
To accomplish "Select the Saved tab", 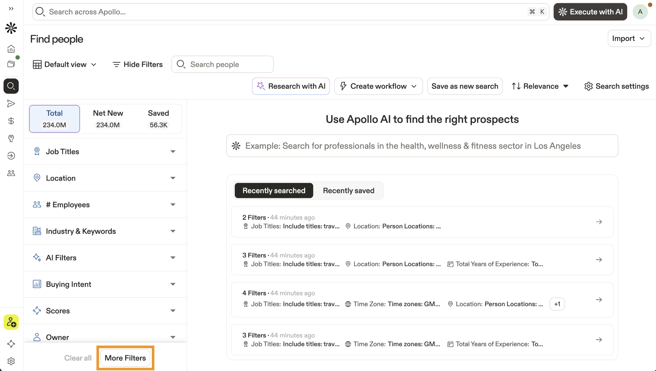I will (159, 119).
